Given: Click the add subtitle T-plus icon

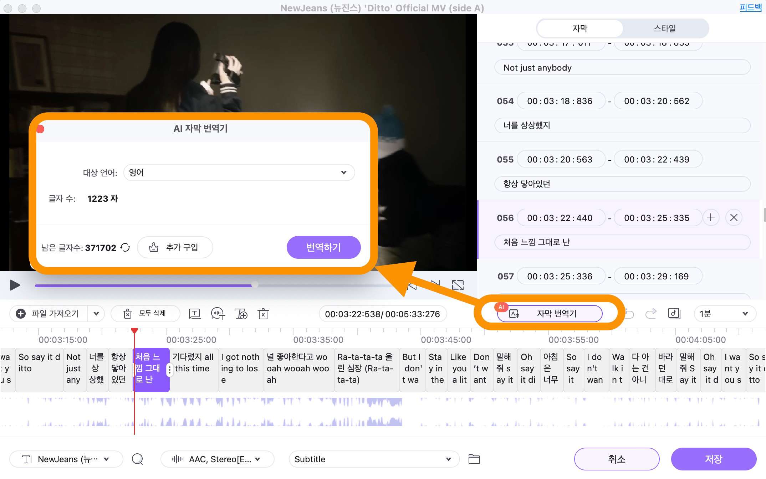Looking at the screenshot, I should [x=241, y=314].
